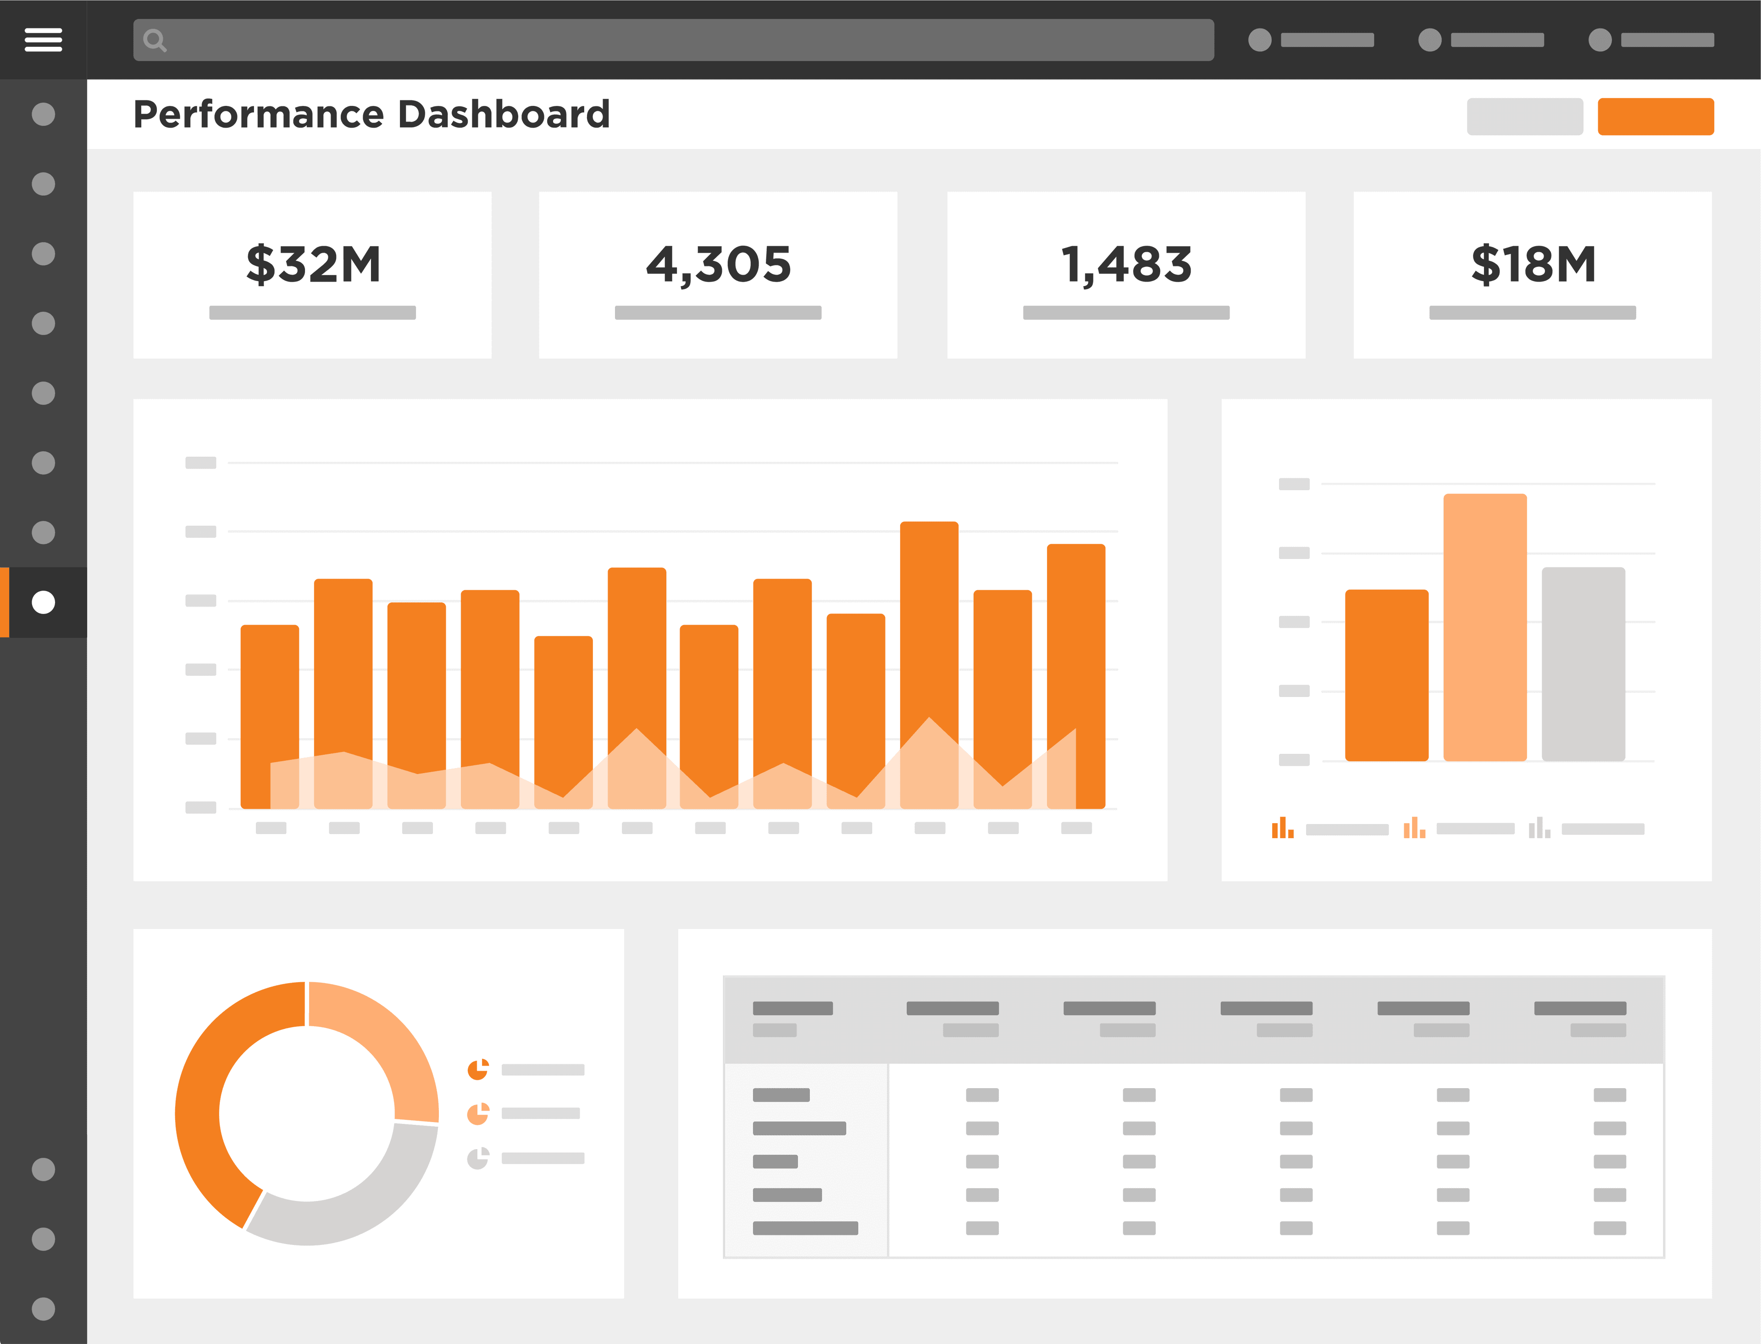Select the topmost sidebar navigation dot
The height and width of the screenshot is (1344, 1761).
pos(43,114)
